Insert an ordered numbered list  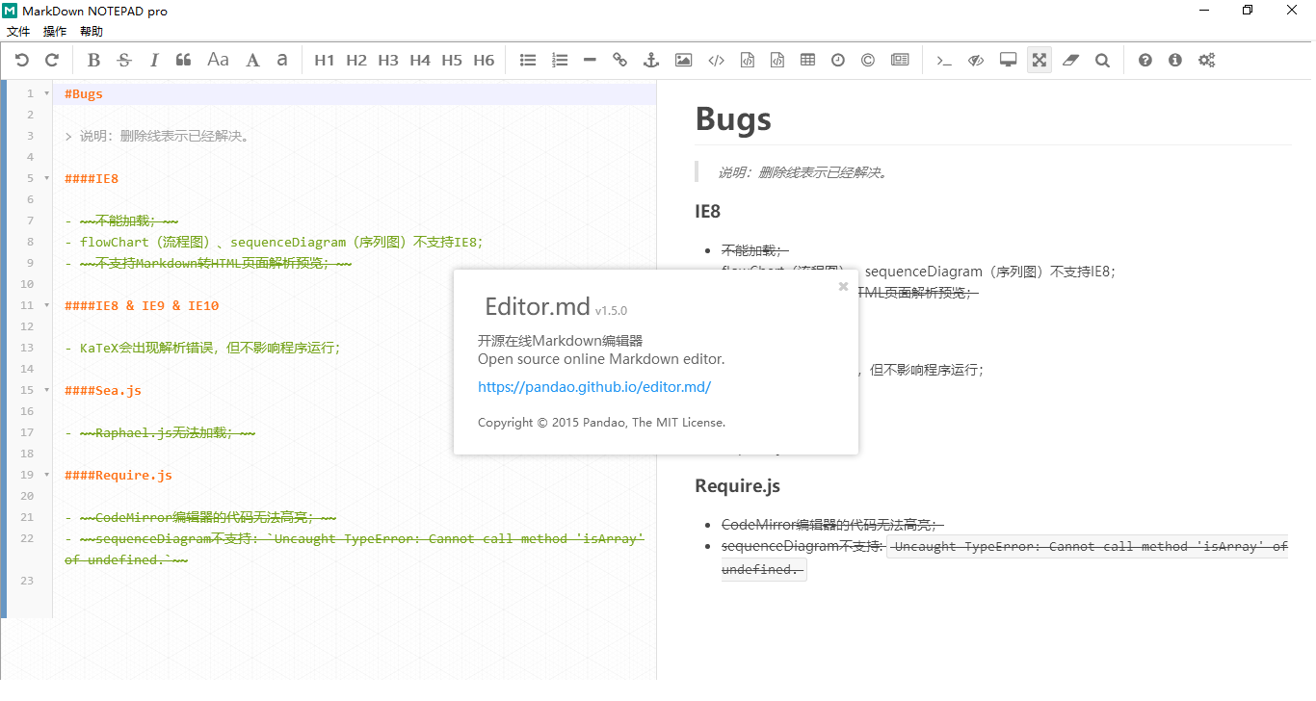[560, 60]
